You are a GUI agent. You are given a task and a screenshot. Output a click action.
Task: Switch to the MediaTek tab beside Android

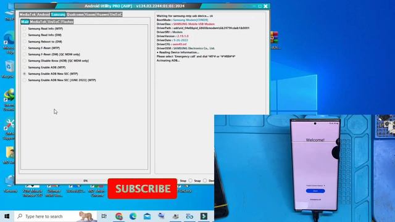point(27,15)
